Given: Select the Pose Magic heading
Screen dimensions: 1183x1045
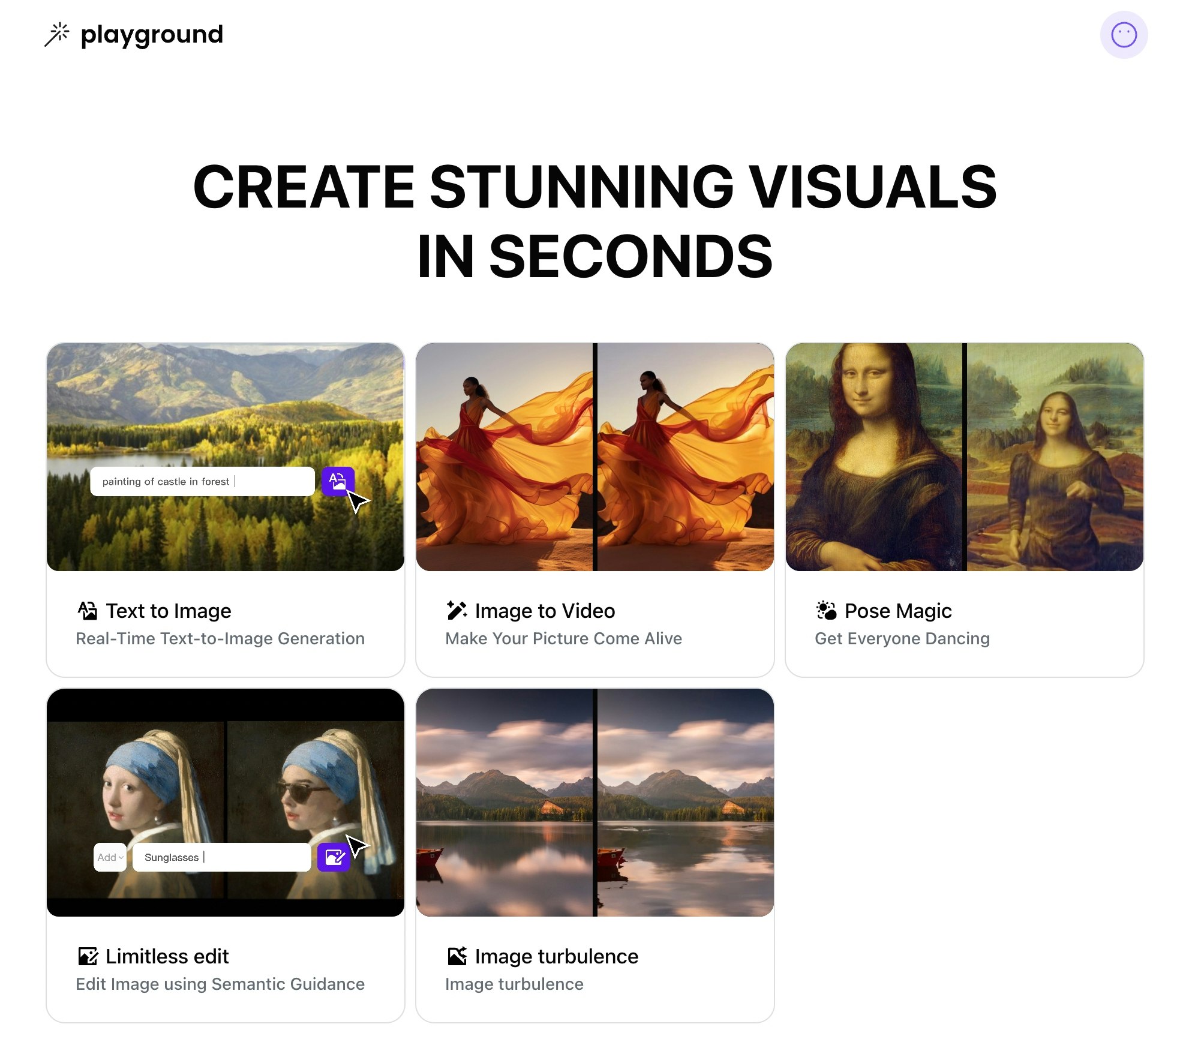Looking at the screenshot, I should pos(897,611).
